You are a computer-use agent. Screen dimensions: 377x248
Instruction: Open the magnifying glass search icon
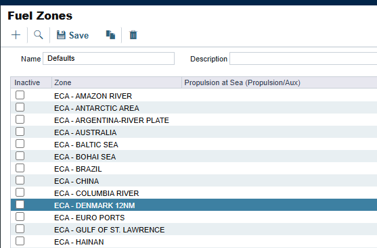pos(38,35)
